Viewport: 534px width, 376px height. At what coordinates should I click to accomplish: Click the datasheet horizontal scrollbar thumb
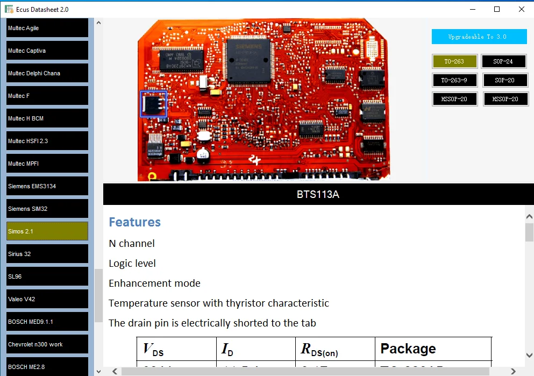pyautogui.click(x=305, y=371)
